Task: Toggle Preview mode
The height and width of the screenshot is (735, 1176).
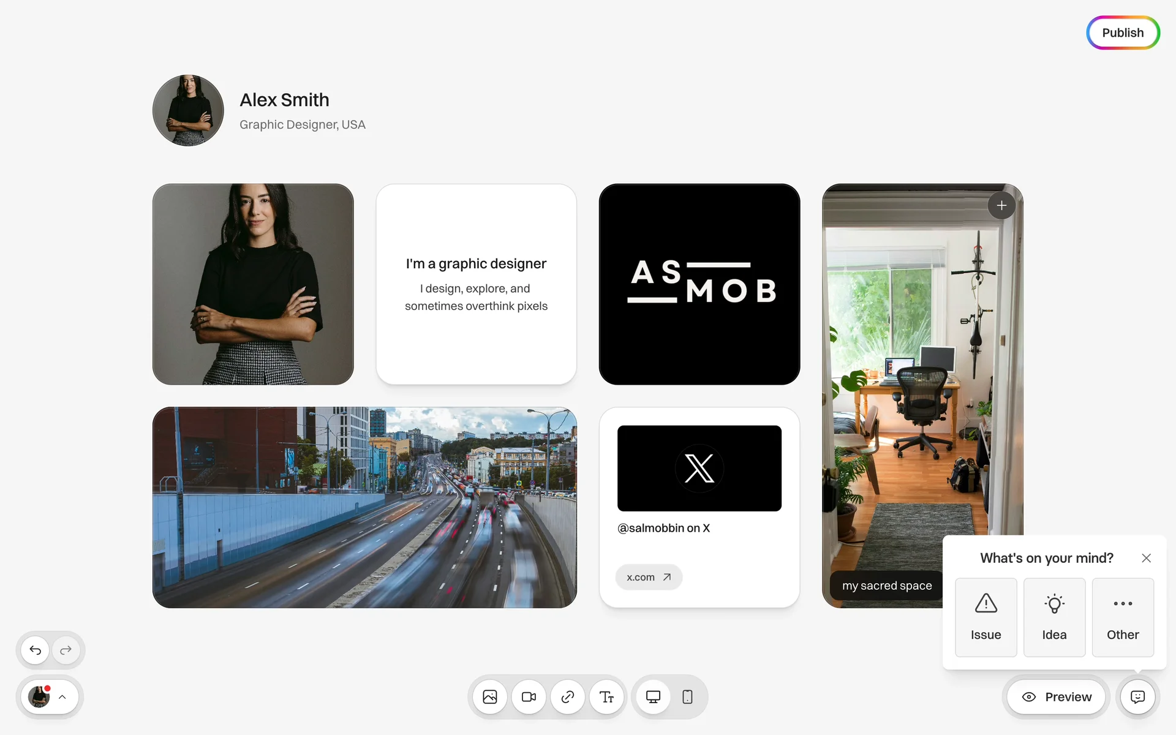Action: point(1057,697)
